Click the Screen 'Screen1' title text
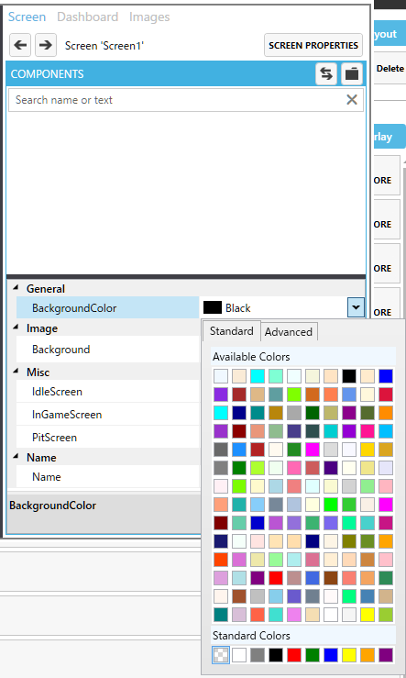406x678 pixels. tap(104, 45)
